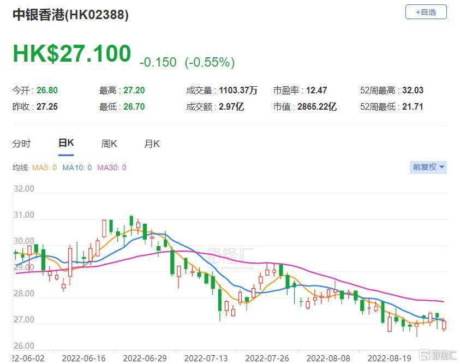Click the last candlestick on the chart

[444, 325]
